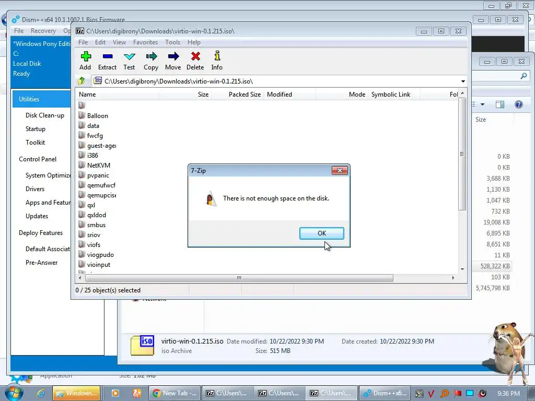Open Drivers in Dism++ sidebar
This screenshot has width=535, height=401.
[35, 189]
